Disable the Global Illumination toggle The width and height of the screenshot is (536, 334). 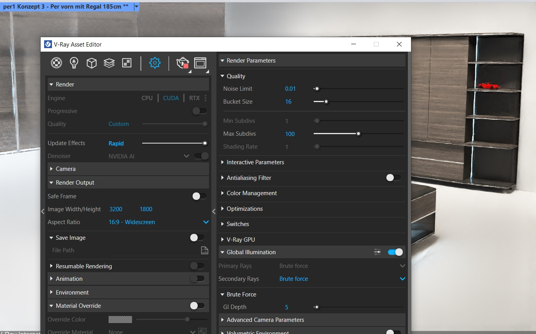[395, 252]
